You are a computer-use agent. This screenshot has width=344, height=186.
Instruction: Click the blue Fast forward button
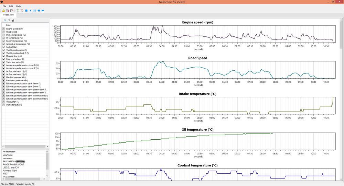pyautogui.click(x=43, y=11)
